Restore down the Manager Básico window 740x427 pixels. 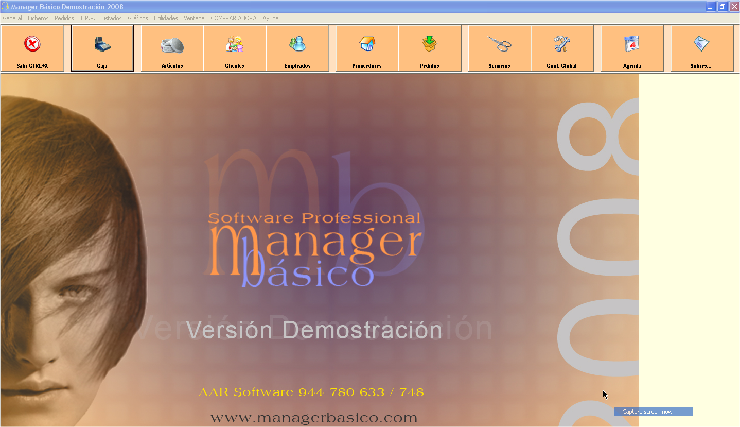pos(723,7)
